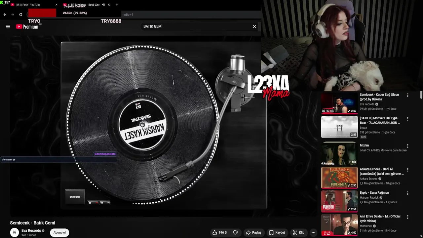Open options for Mix'im playlist

(x=408, y=146)
